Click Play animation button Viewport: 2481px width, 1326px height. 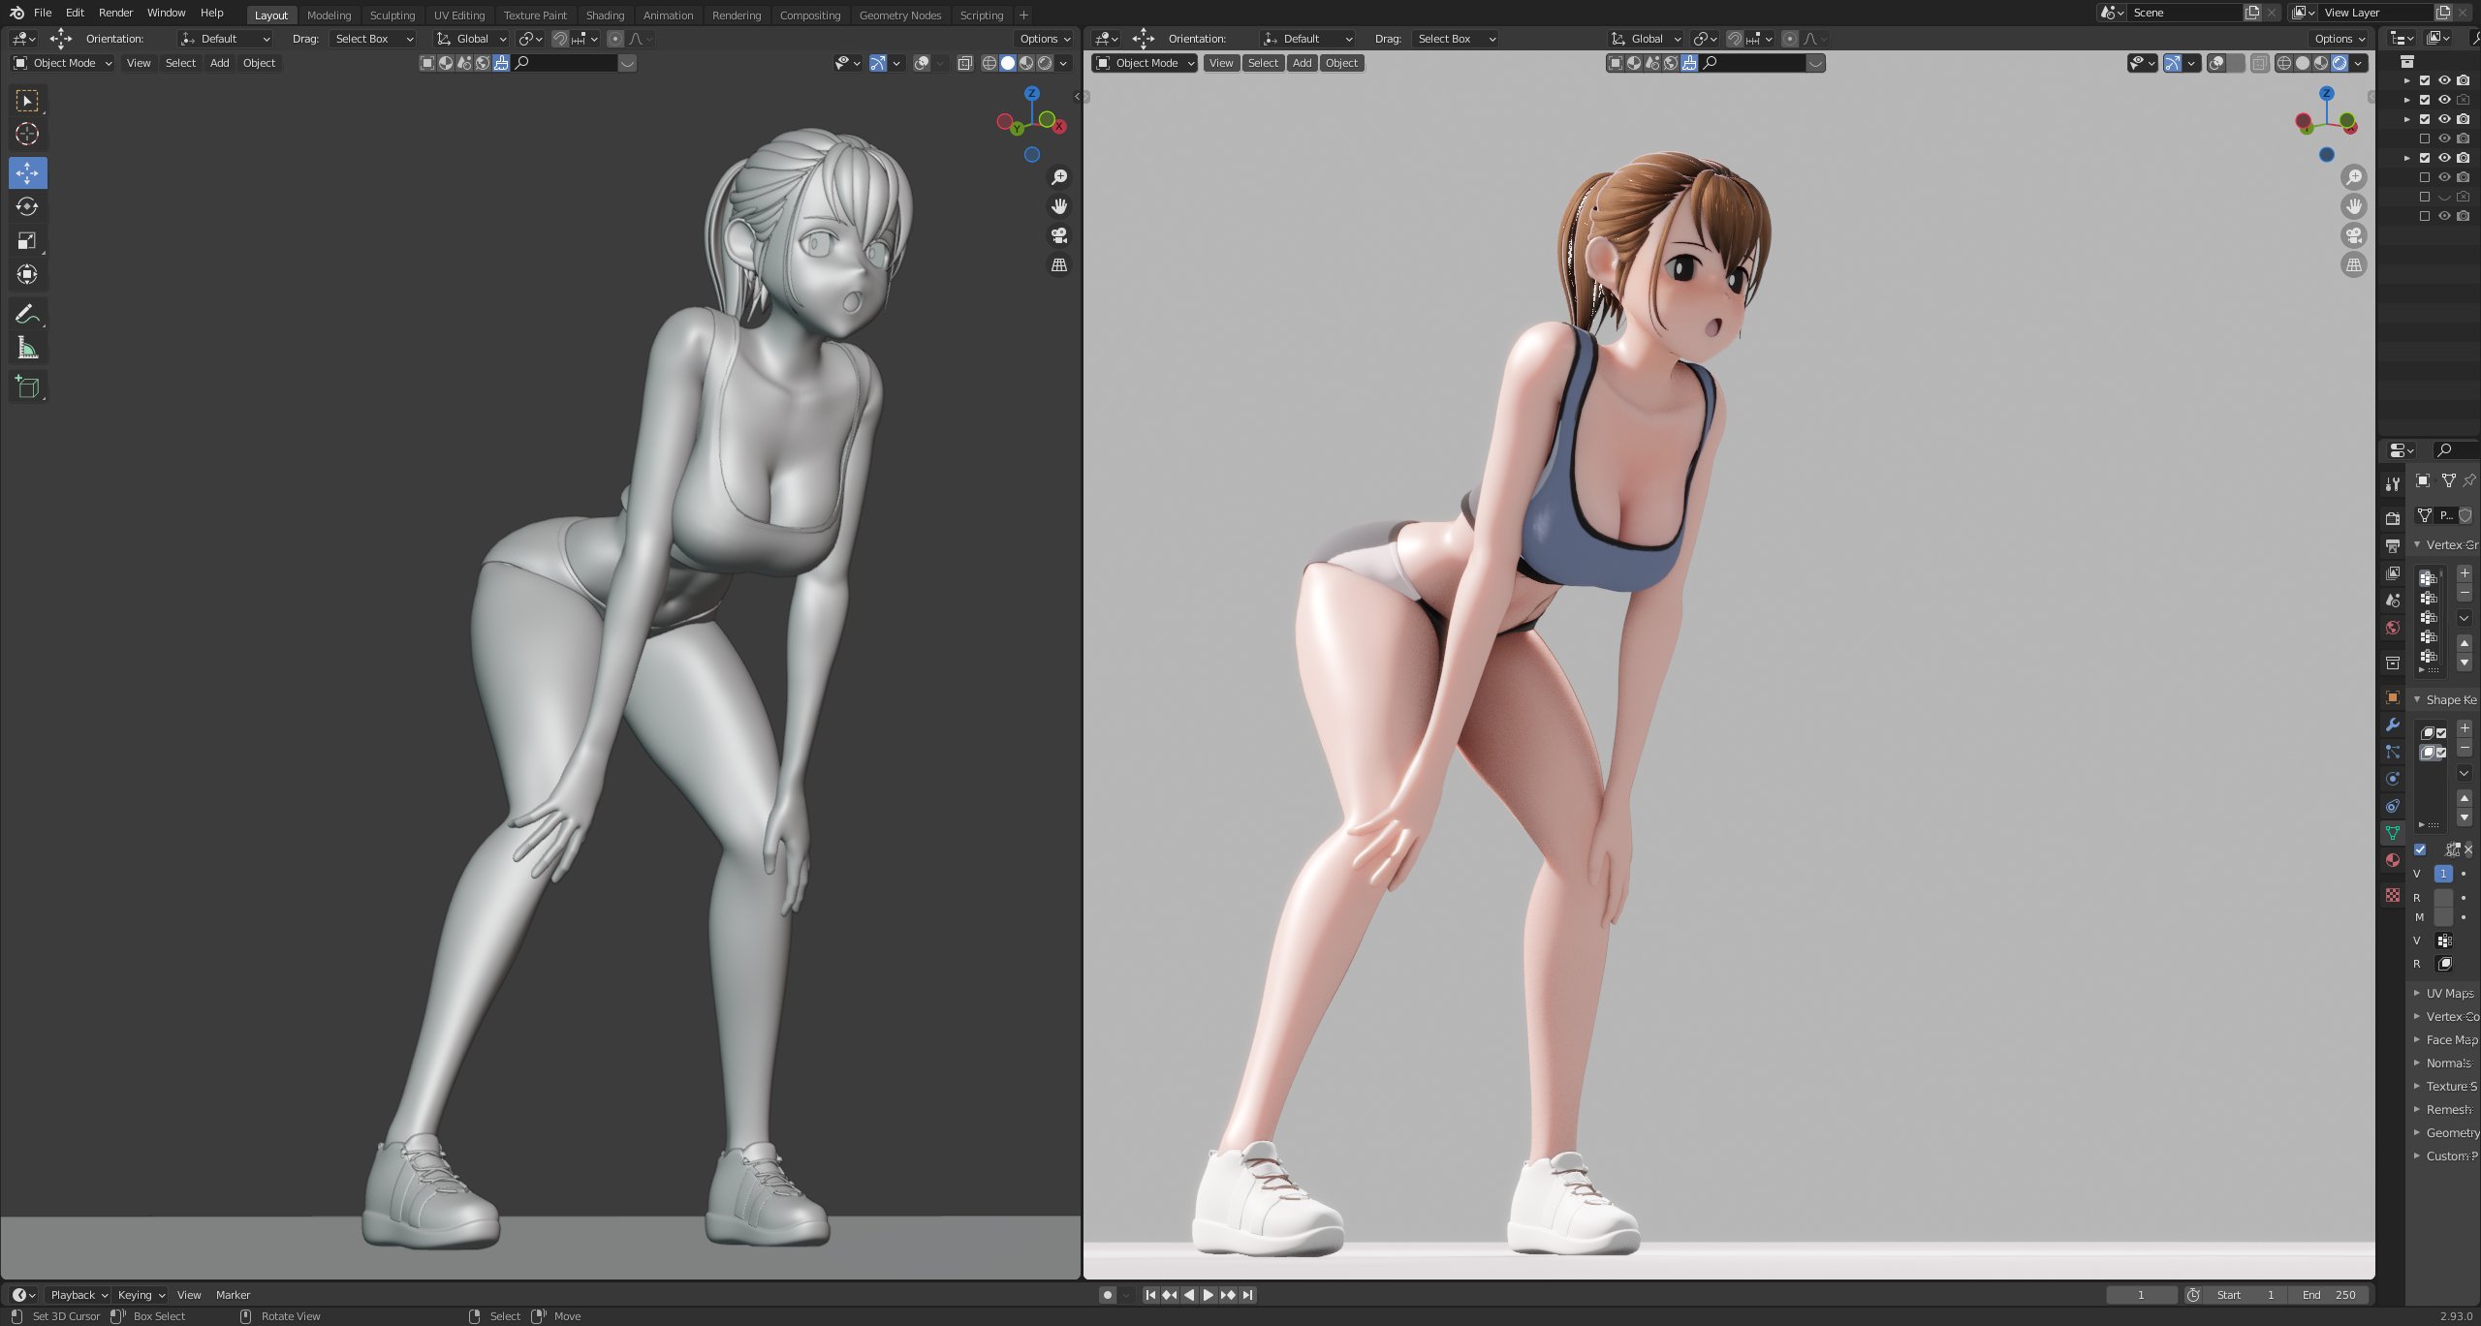coord(1209,1295)
